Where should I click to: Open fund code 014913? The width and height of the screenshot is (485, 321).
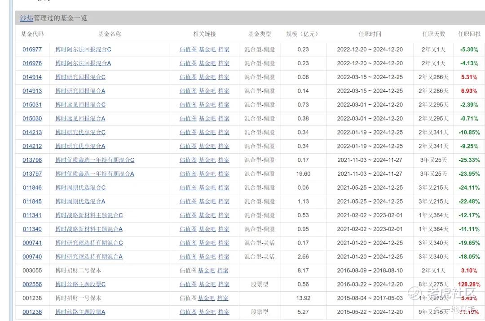coord(32,91)
